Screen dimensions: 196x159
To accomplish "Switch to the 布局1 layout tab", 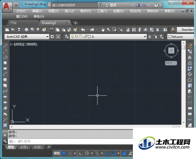I will coord(24,147).
